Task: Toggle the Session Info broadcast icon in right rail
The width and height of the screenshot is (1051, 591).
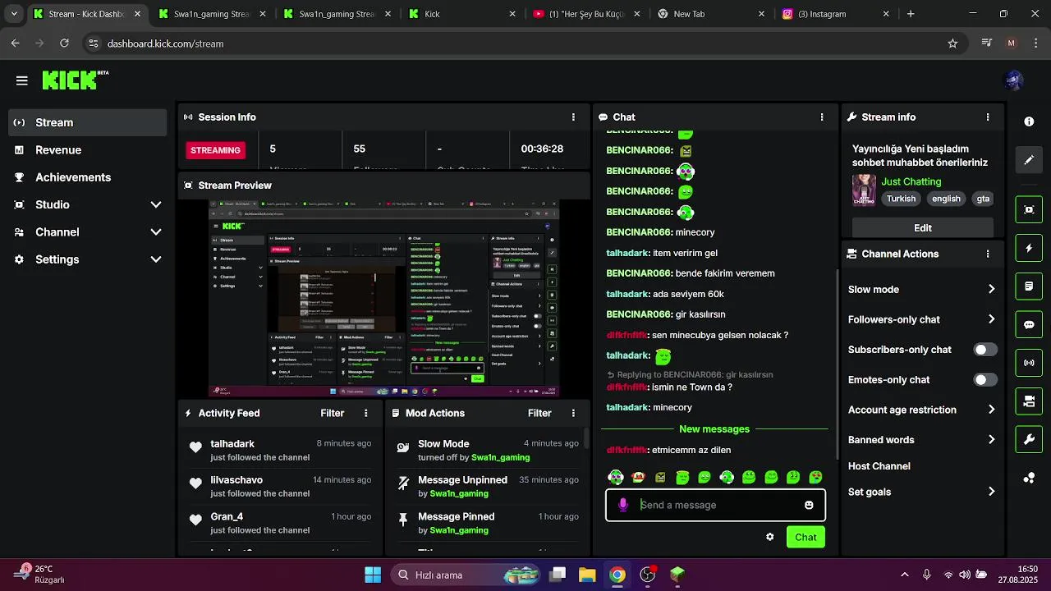Action: click(x=1029, y=363)
